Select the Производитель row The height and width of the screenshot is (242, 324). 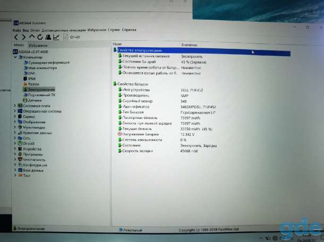(x=153, y=96)
